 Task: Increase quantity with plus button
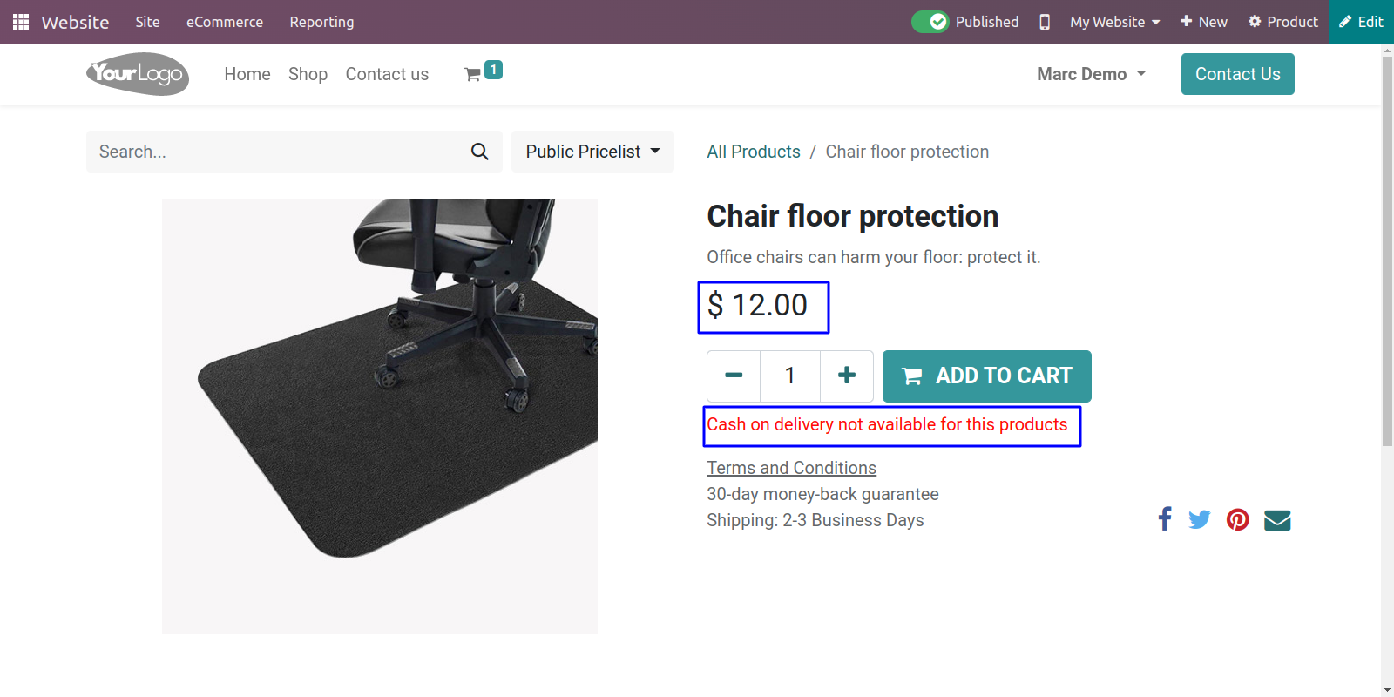point(847,376)
